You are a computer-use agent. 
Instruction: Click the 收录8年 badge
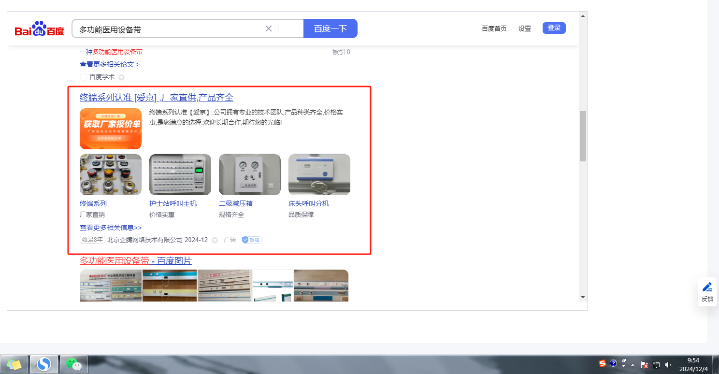pyautogui.click(x=92, y=240)
